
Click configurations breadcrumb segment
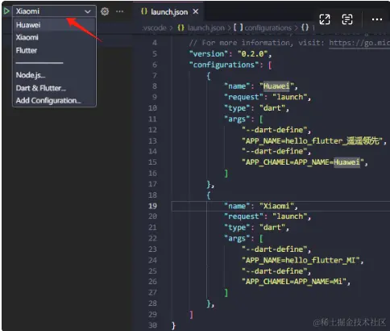click(x=268, y=27)
